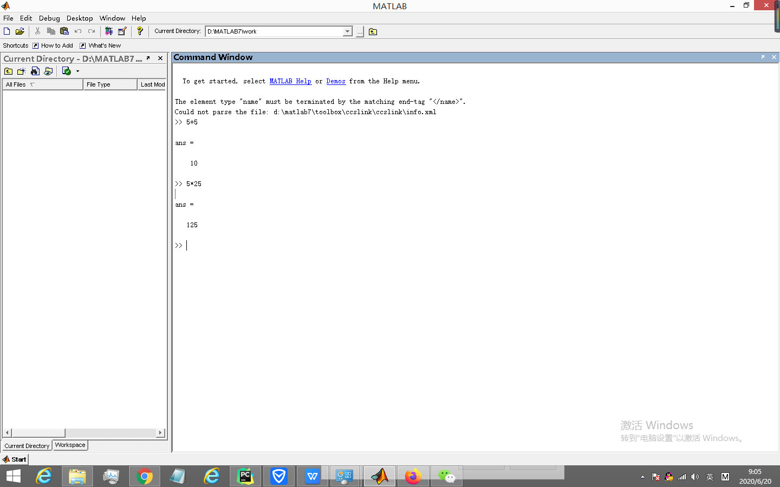Viewport: 780px width, 487px height.
Task: Open the What's New shortcut
Action: click(100, 45)
